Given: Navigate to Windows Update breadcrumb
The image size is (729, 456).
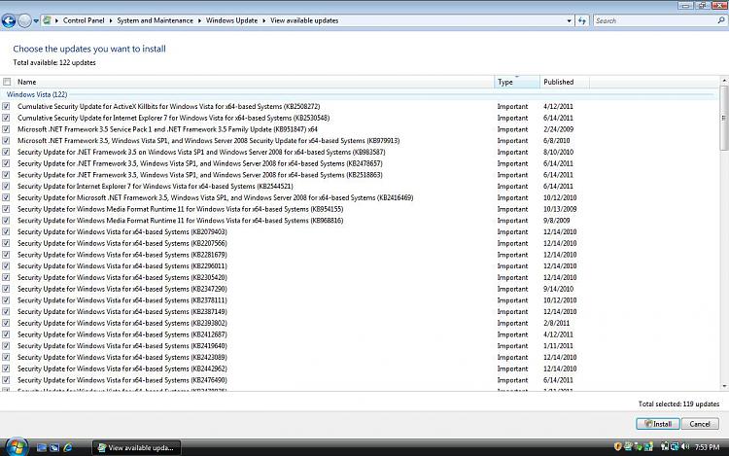Looking at the screenshot, I should click(231, 20).
